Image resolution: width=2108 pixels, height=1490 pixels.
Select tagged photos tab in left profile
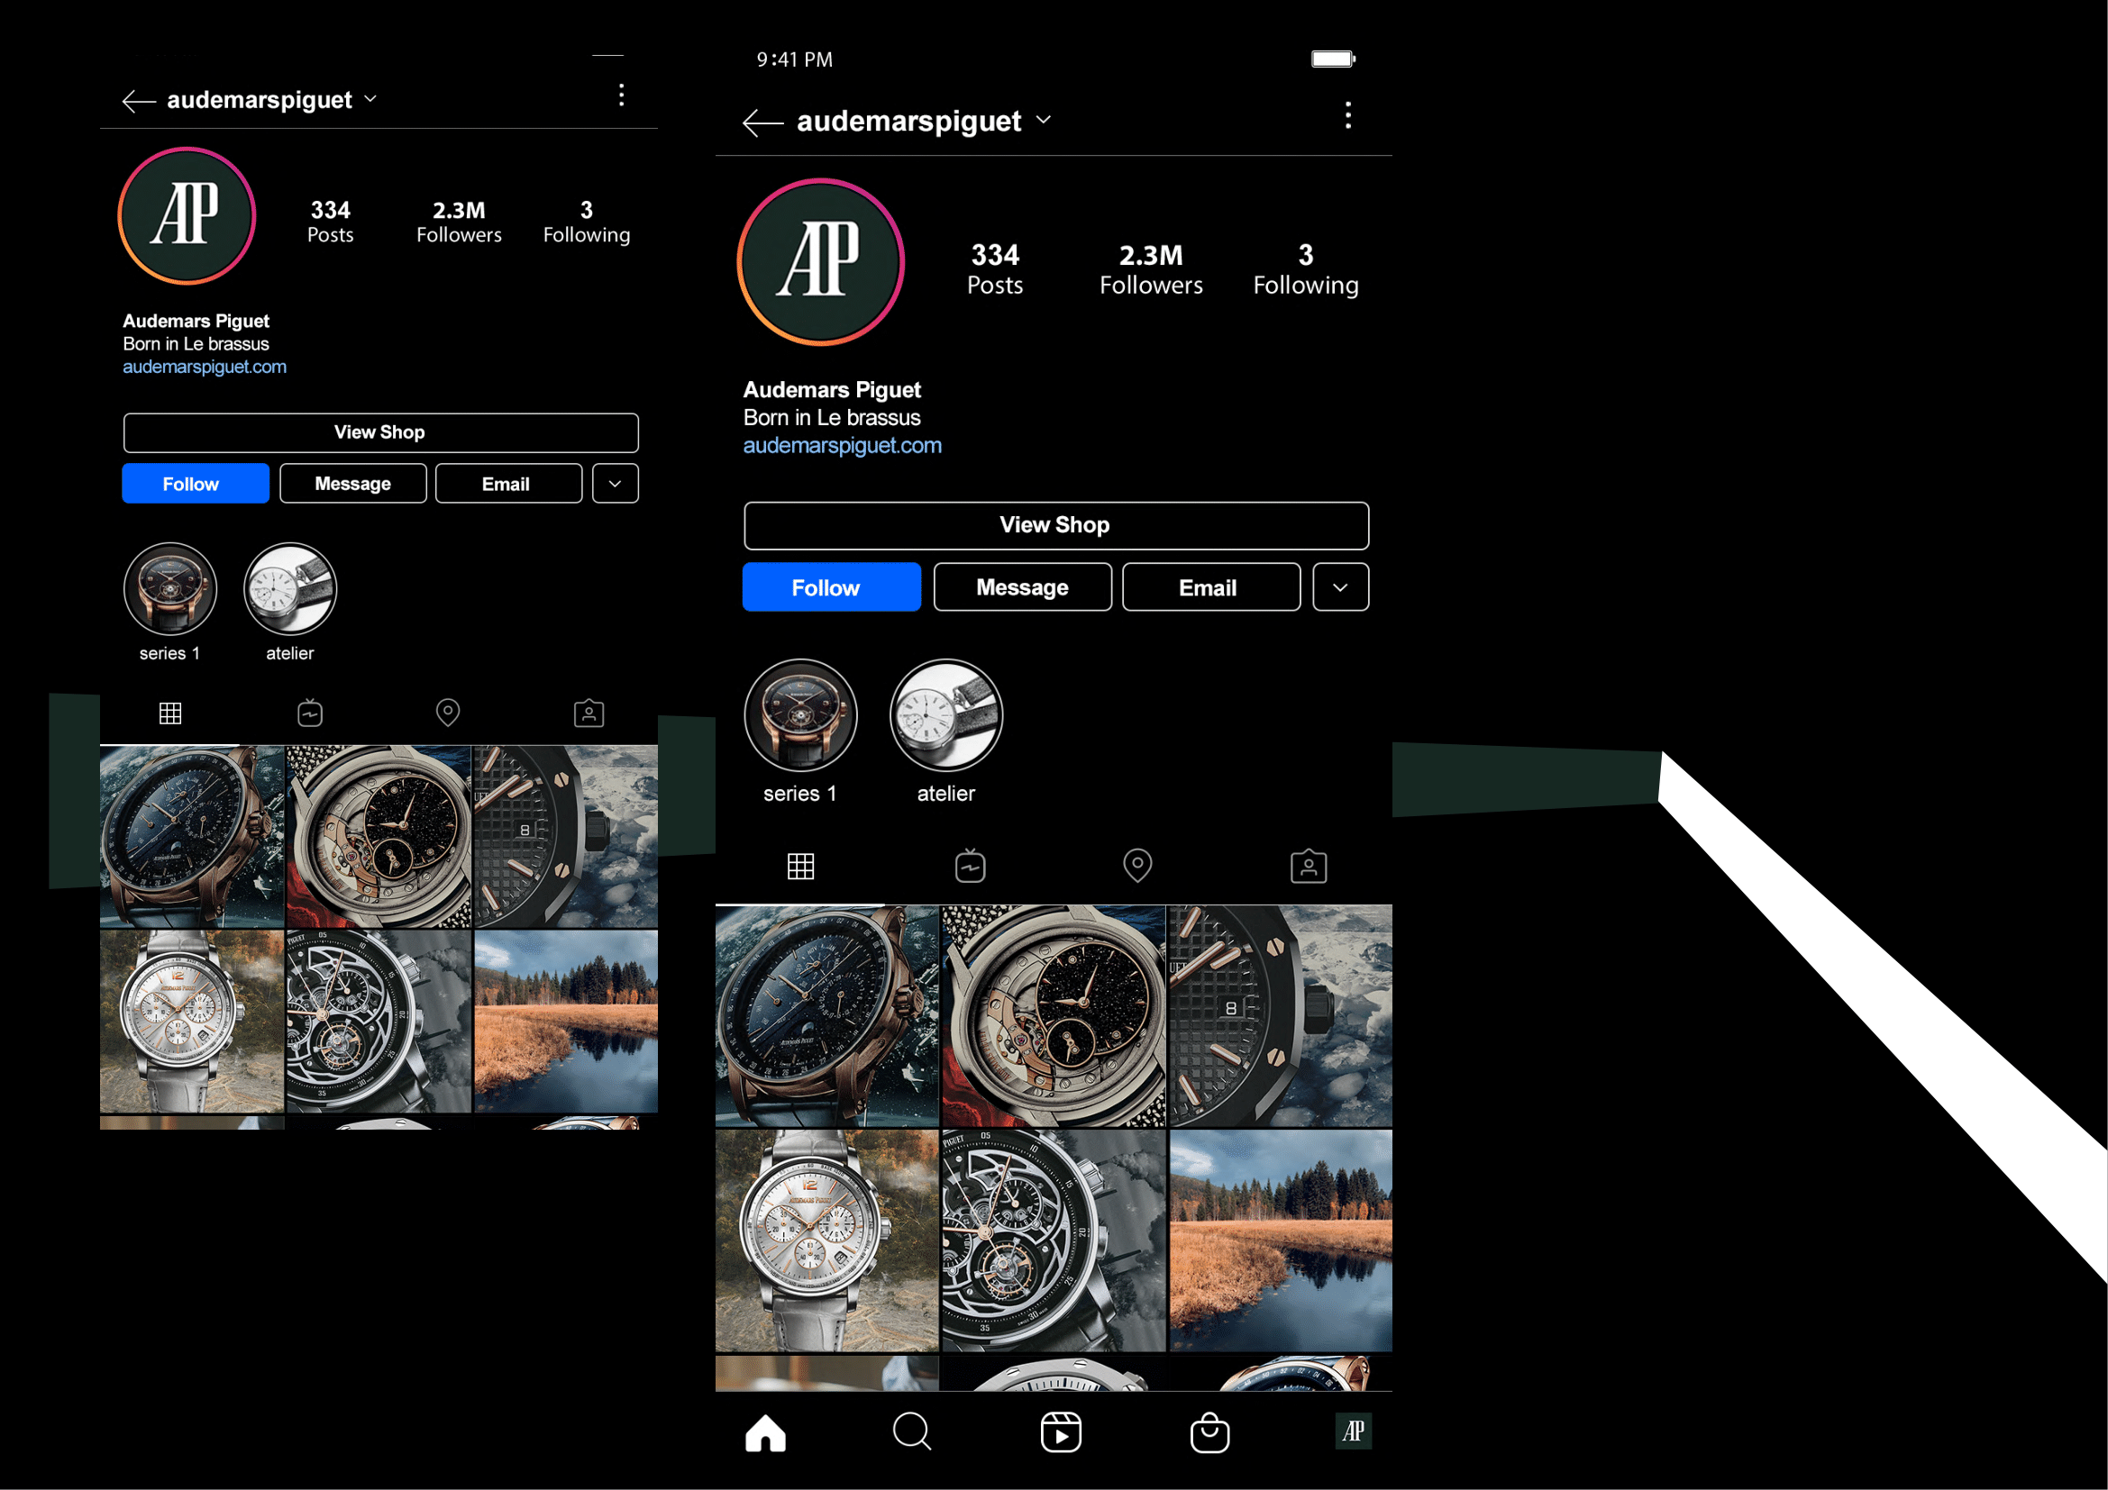pyautogui.click(x=589, y=713)
